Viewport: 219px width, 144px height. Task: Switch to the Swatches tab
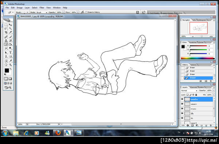click(193, 42)
